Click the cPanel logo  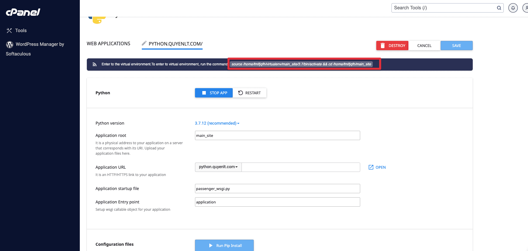[x=23, y=12]
